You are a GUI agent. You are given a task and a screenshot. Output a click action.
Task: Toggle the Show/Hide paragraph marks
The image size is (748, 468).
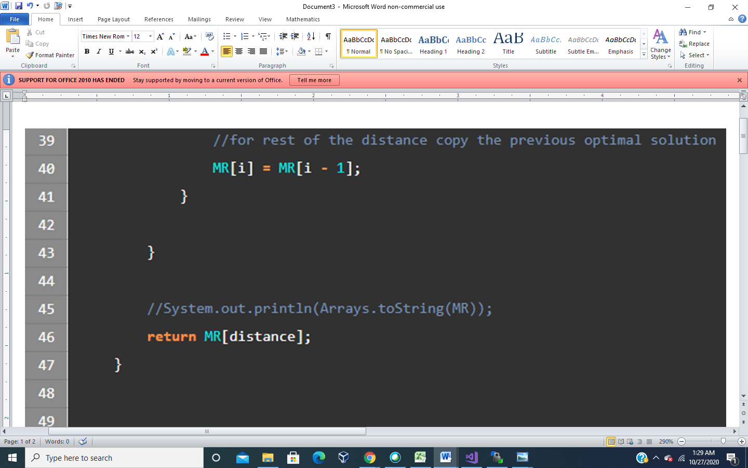click(x=328, y=36)
